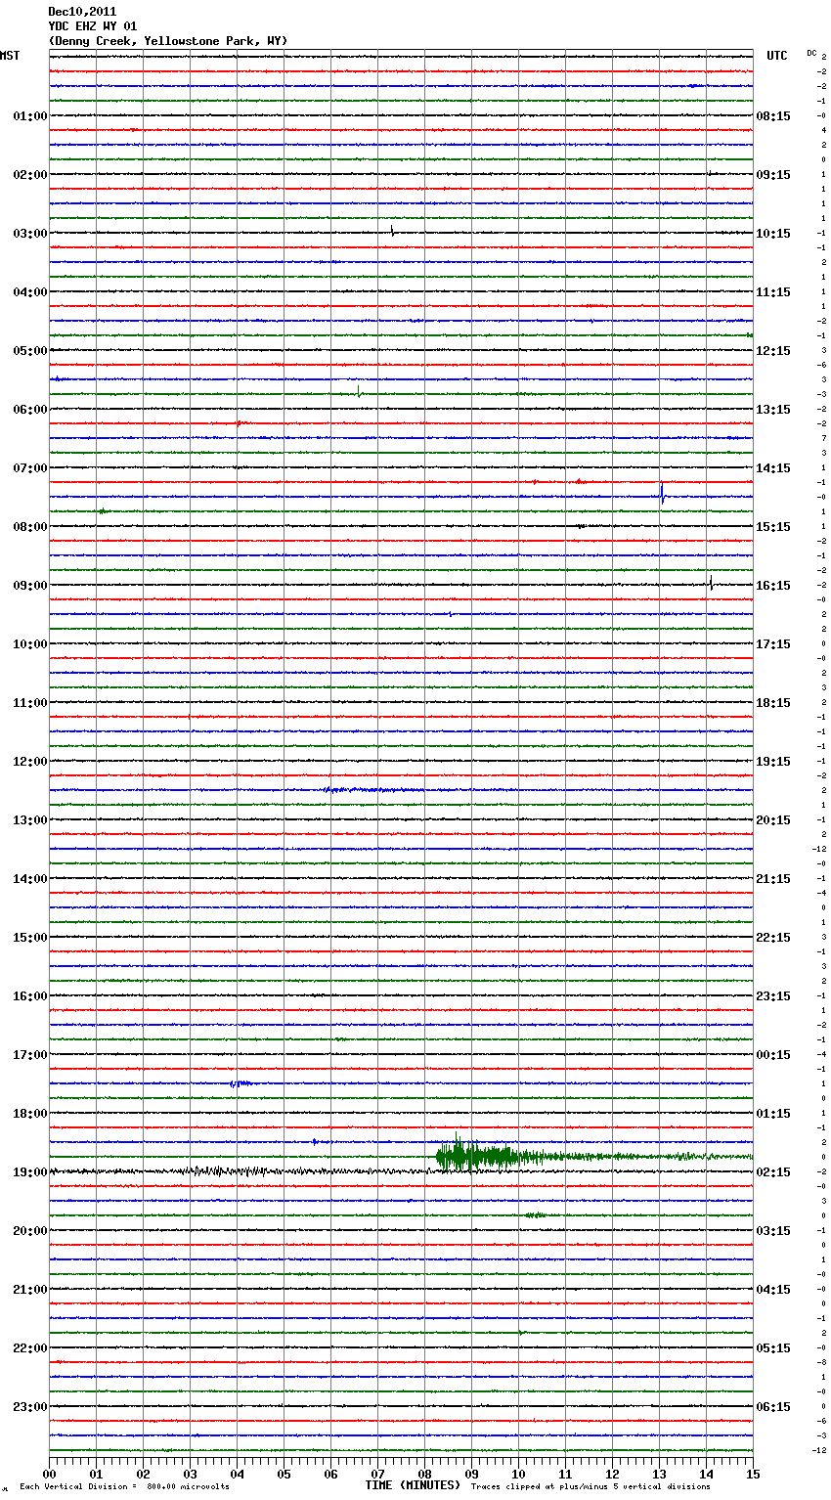831x1500 pixels.
Task: Click the 22:15 UTC time label
Action: tap(773, 938)
